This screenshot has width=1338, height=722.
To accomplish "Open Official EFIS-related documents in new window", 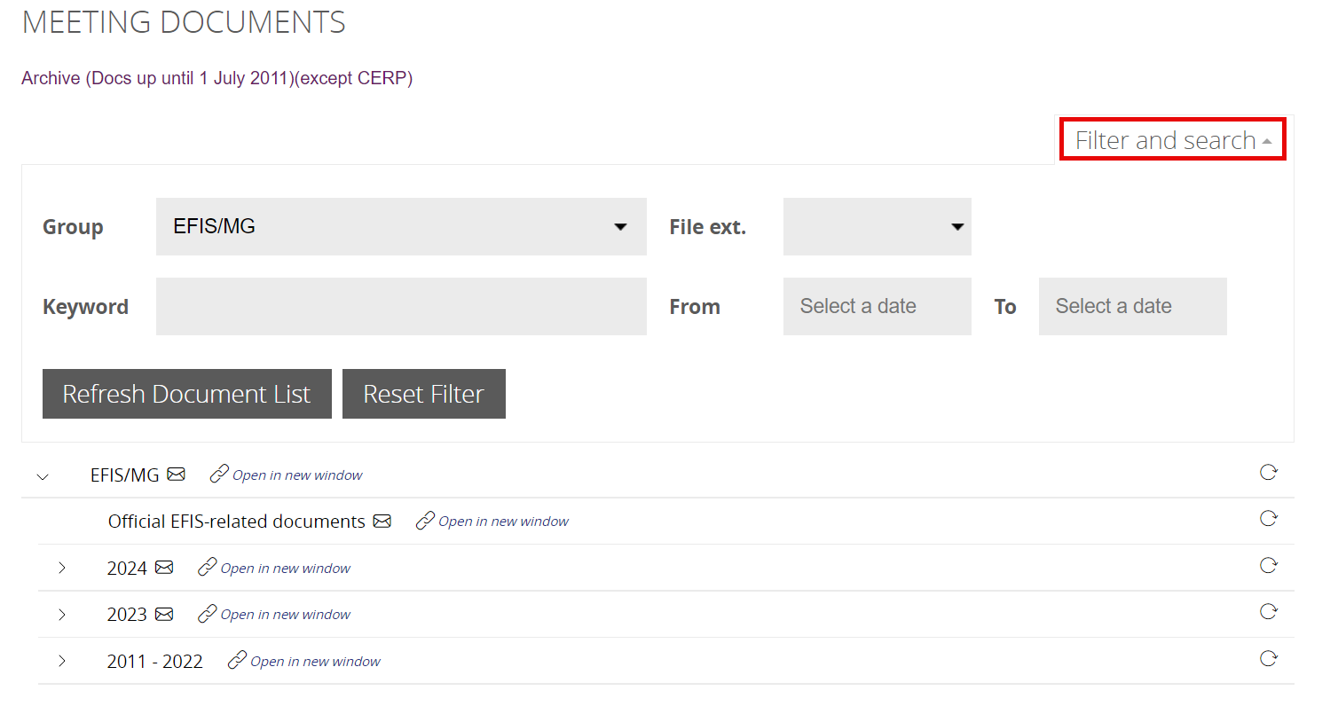I will 492,521.
